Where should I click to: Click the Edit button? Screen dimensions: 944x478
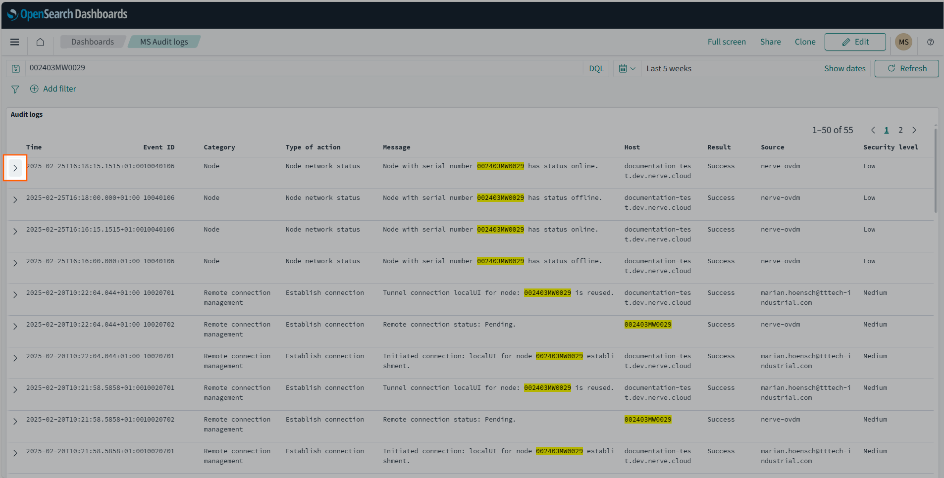click(x=855, y=42)
